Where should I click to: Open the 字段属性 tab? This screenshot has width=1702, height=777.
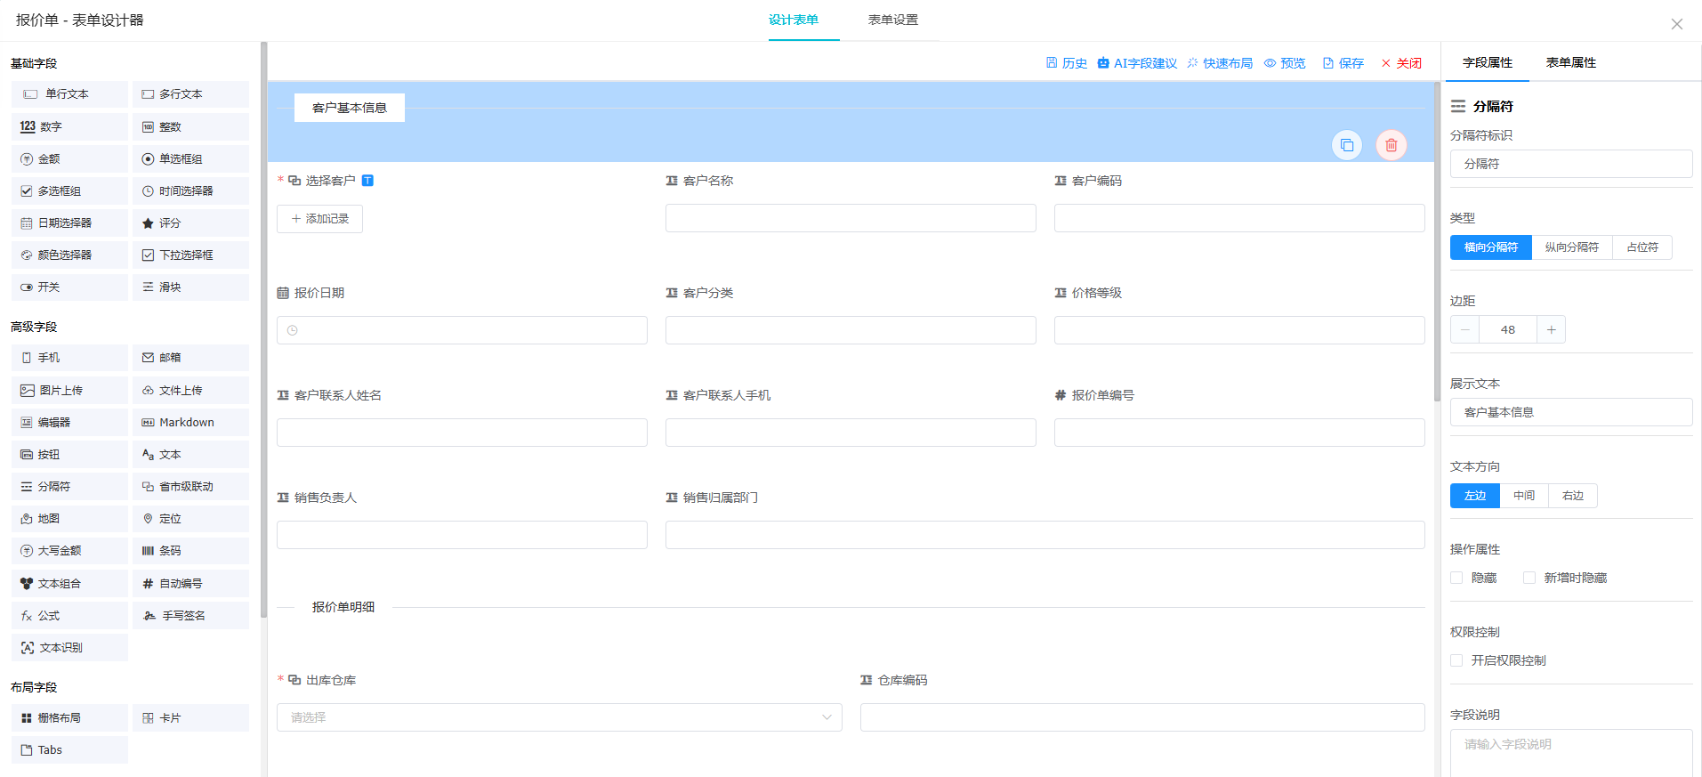pyautogui.click(x=1488, y=62)
